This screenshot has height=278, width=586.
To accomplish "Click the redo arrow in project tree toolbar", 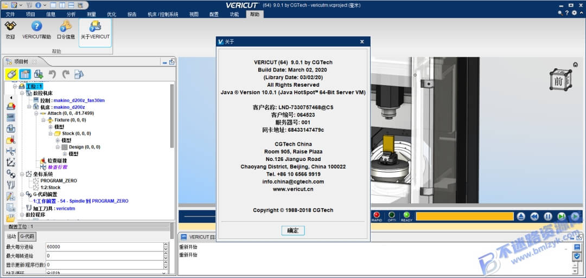I will coord(66,74).
